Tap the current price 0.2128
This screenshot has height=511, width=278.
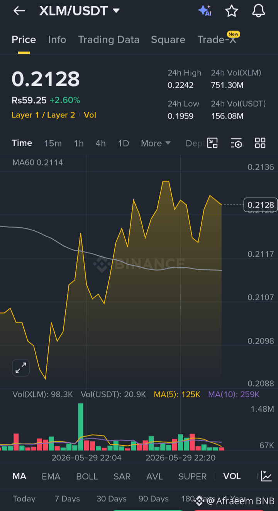46,79
